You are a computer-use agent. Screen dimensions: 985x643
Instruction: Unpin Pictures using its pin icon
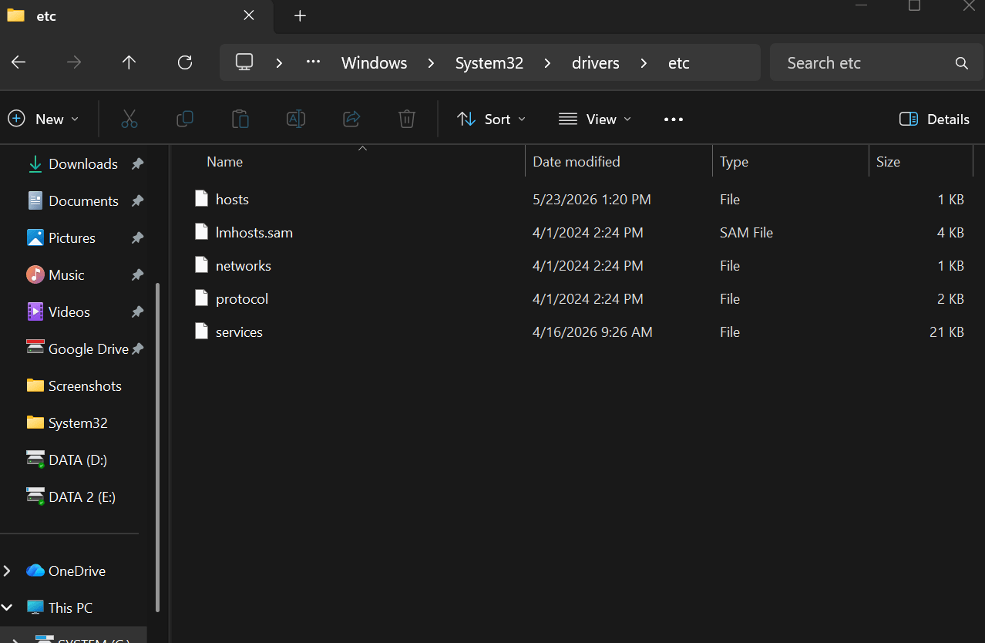click(137, 237)
